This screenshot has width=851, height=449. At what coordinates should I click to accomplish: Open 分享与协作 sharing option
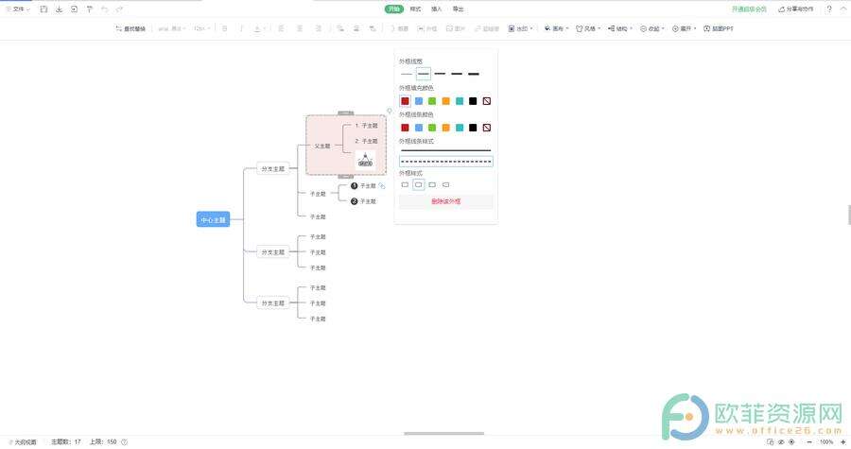798,9
